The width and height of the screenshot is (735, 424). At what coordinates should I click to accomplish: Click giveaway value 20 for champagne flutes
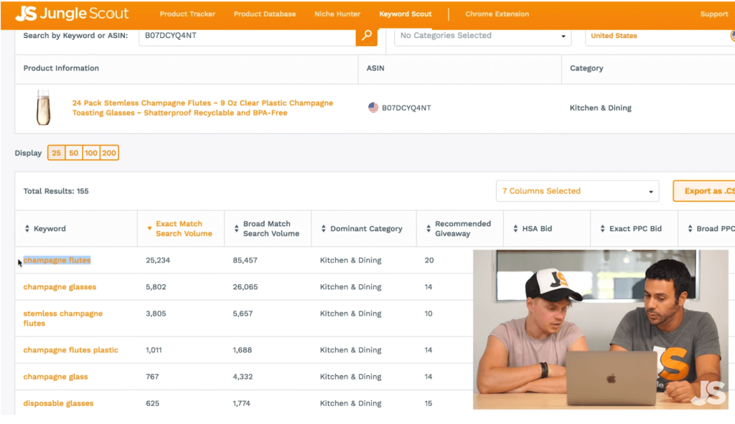(429, 260)
